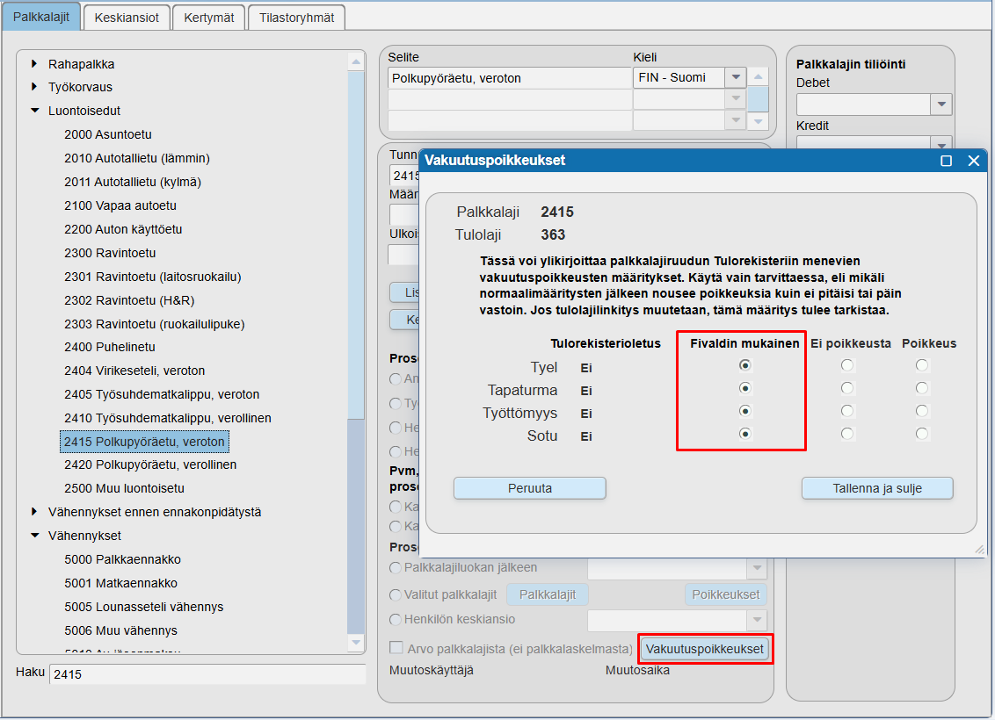Select Henkilön keskiansio radio option
Viewport: 995px width, 720px height.
[x=396, y=619]
